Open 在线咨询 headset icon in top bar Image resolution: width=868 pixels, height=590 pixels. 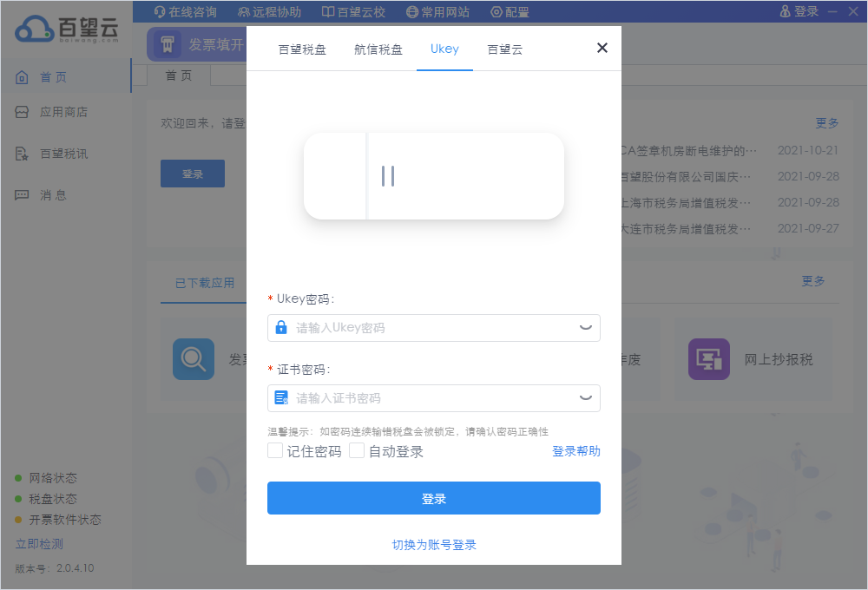pos(160,11)
